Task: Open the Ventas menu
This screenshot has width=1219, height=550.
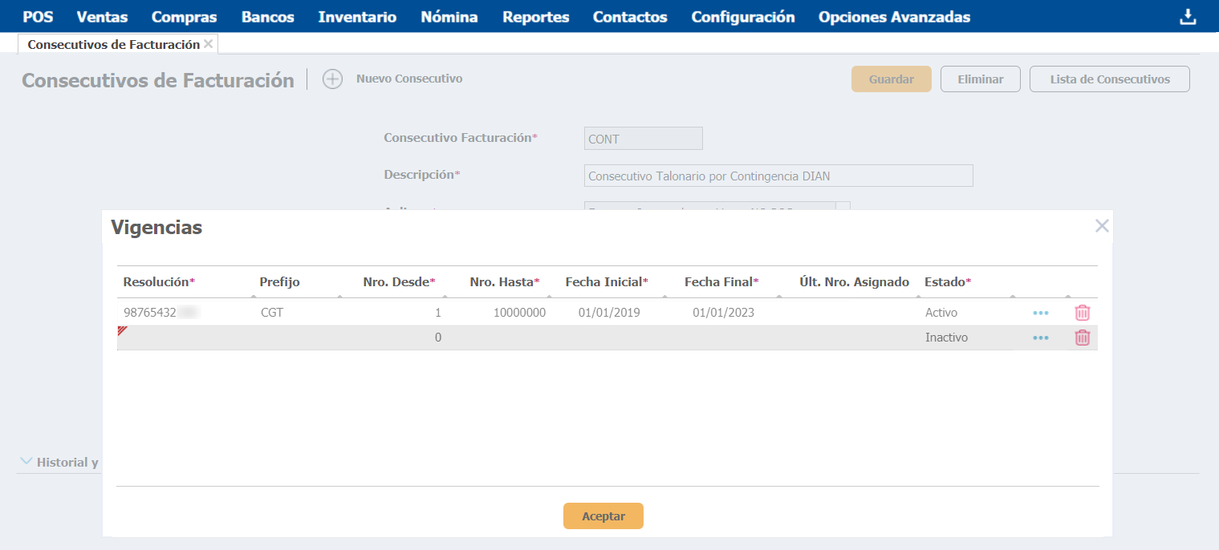Action: [x=102, y=17]
